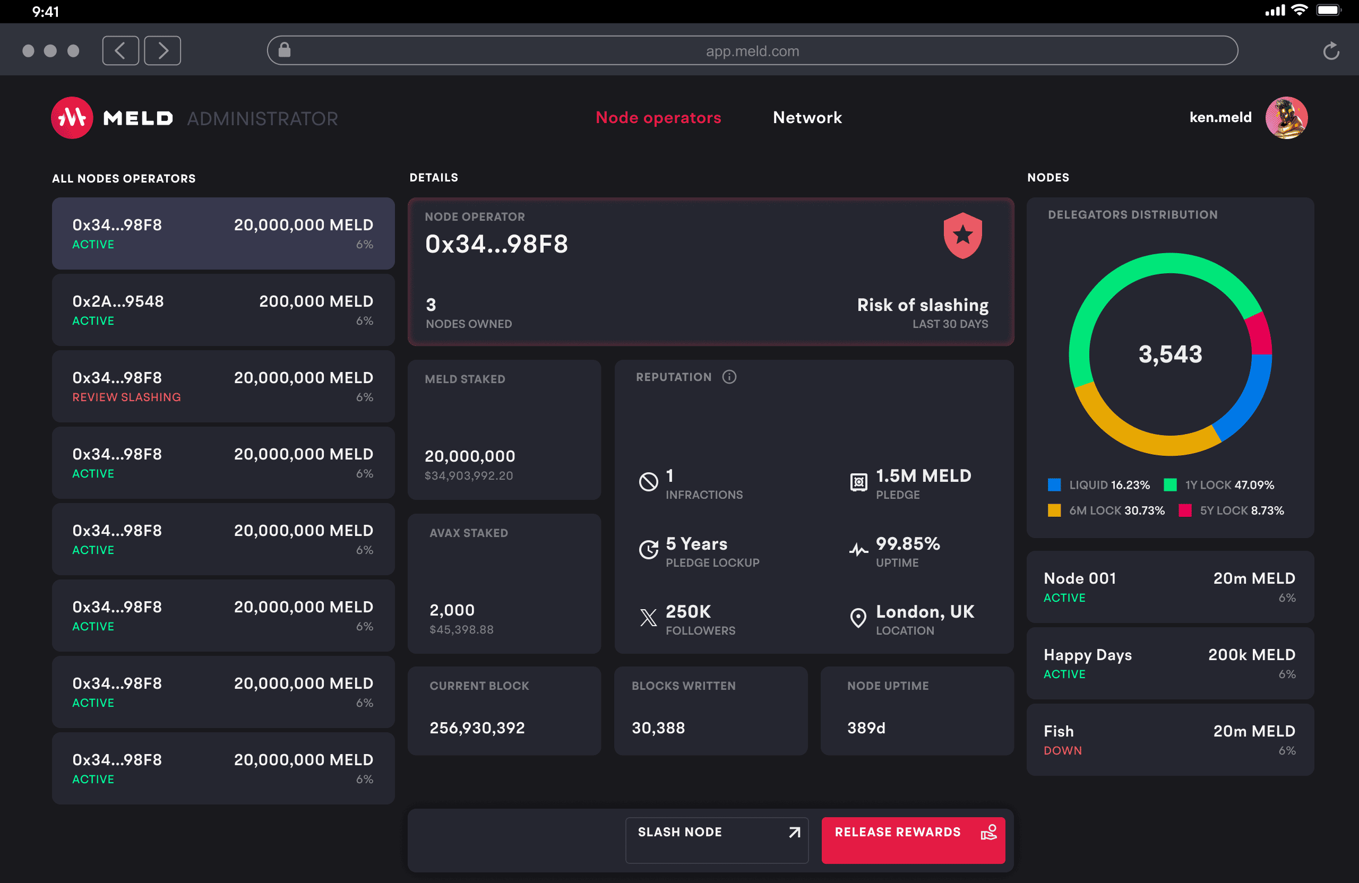Viewport: 1359px width, 883px height.
Task: Open the Node operators tab
Action: 658,118
